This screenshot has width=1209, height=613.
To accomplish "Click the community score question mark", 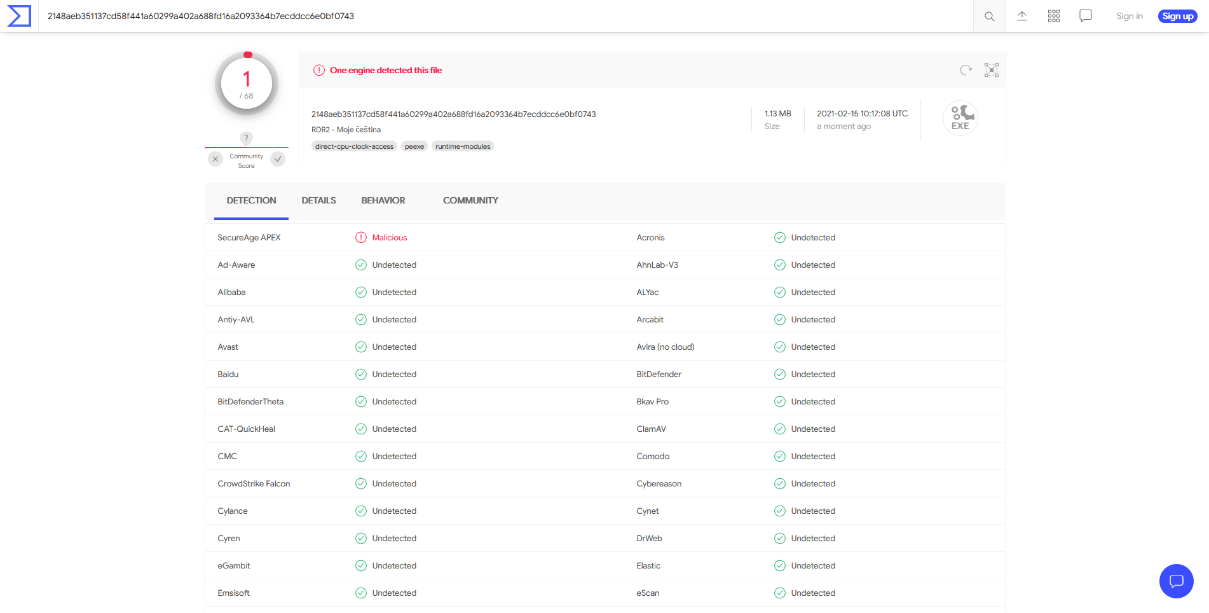I will click(x=246, y=137).
